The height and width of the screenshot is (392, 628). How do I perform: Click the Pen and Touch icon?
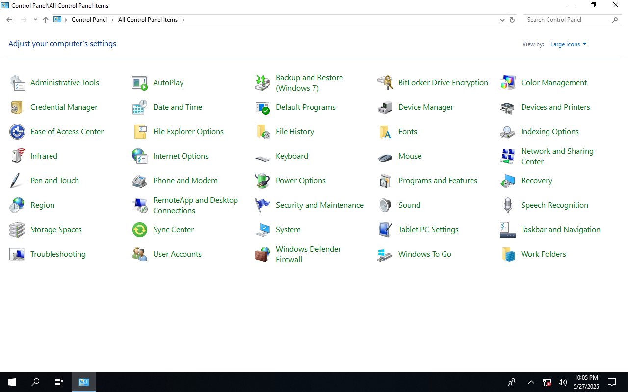[x=16, y=181]
